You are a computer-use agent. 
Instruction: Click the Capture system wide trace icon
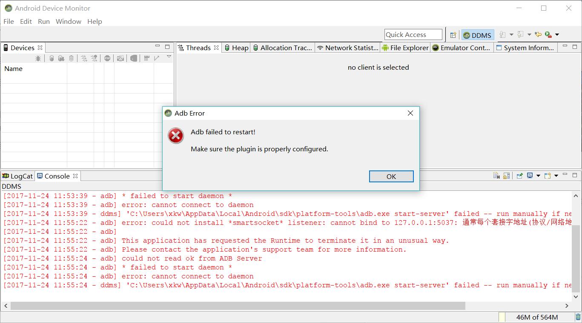pos(146,58)
